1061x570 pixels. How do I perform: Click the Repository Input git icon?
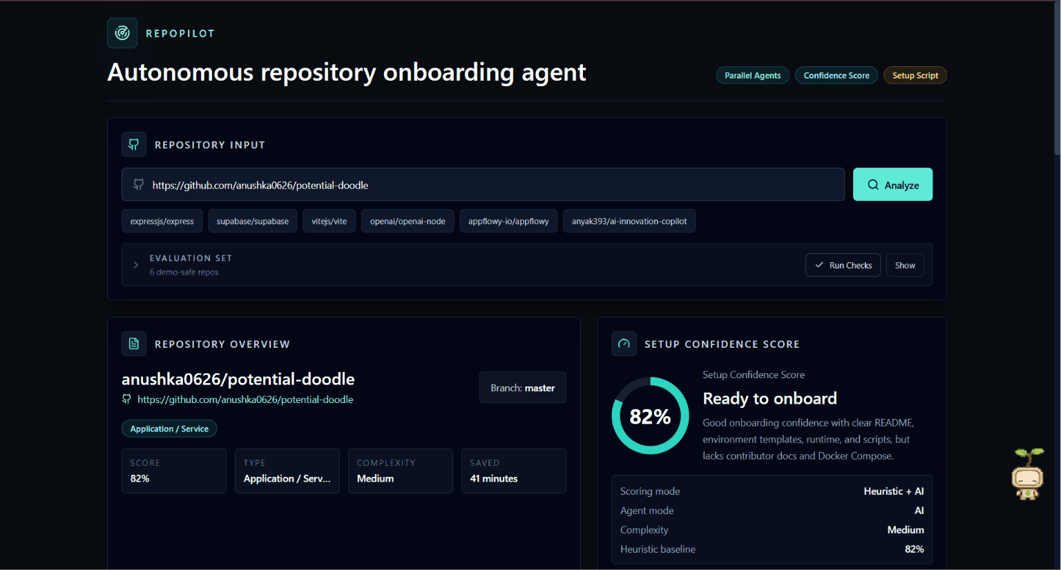click(x=134, y=144)
